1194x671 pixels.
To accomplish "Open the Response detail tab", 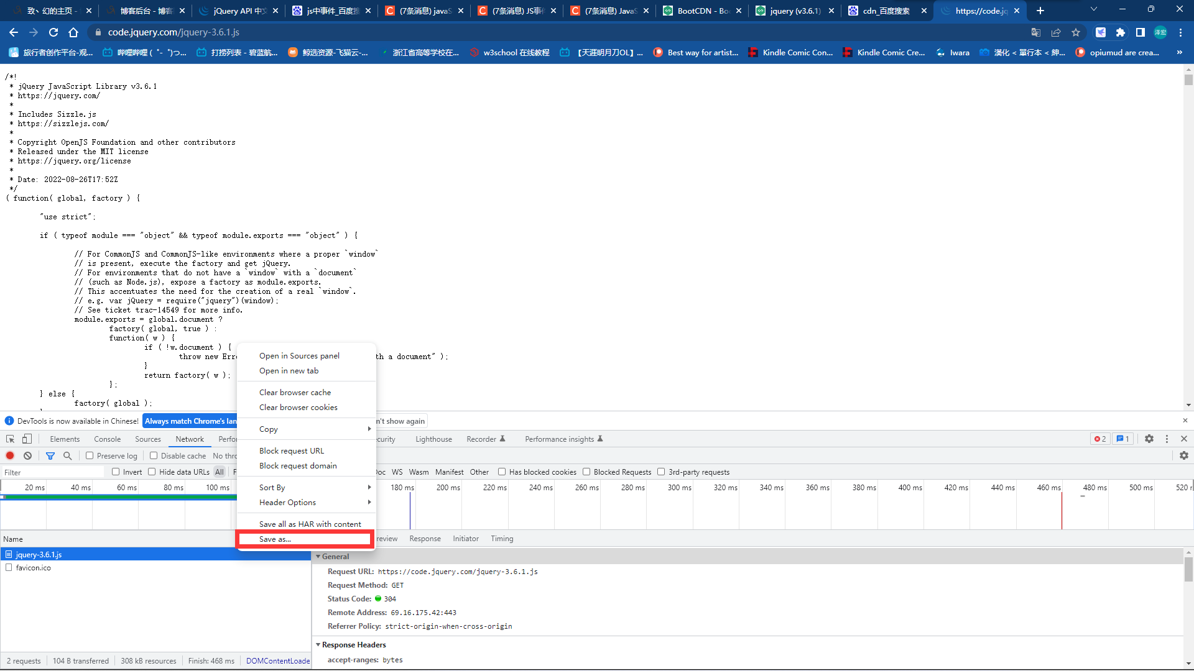I will 425,539.
